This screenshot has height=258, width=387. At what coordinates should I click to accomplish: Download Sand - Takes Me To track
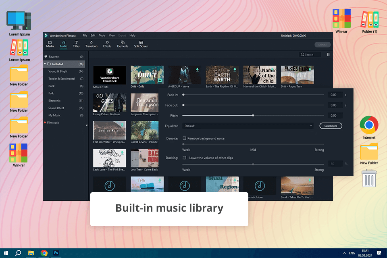click(310, 180)
